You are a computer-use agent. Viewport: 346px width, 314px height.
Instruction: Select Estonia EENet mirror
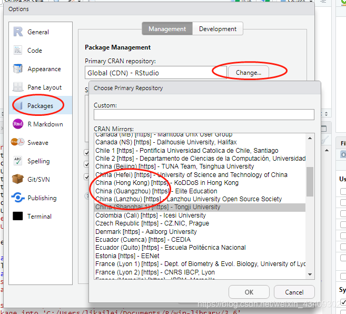200,256
